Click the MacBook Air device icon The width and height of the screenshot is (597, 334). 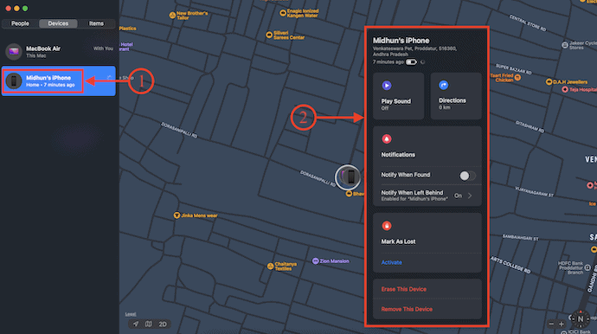click(14, 51)
